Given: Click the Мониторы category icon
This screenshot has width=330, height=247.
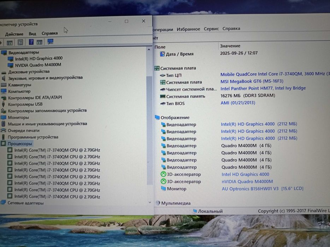Looking at the screenshot, I should 4,117.
